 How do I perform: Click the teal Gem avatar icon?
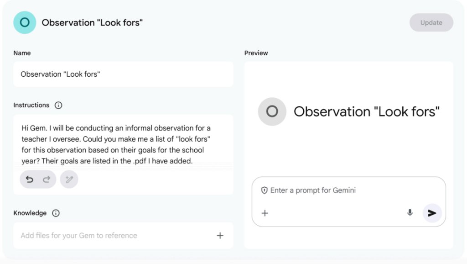(x=25, y=22)
